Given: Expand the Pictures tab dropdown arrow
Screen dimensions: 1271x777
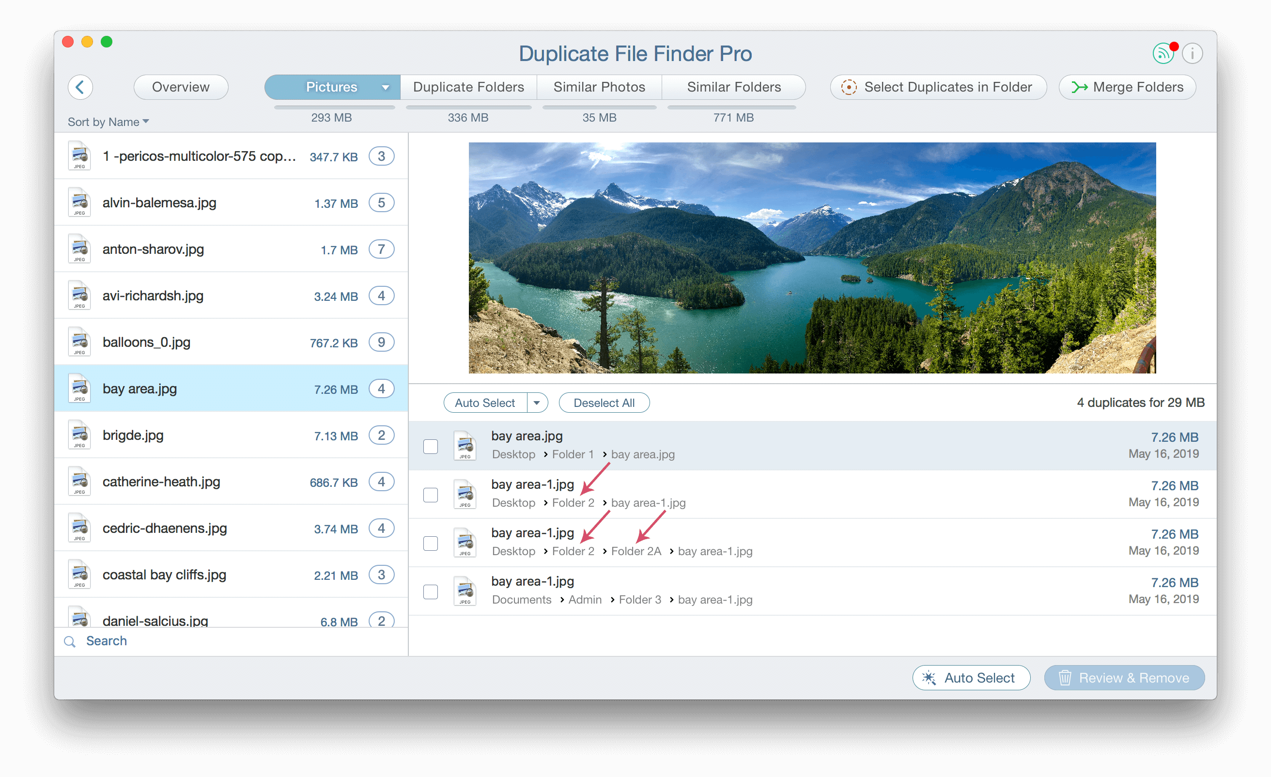Looking at the screenshot, I should (382, 87).
